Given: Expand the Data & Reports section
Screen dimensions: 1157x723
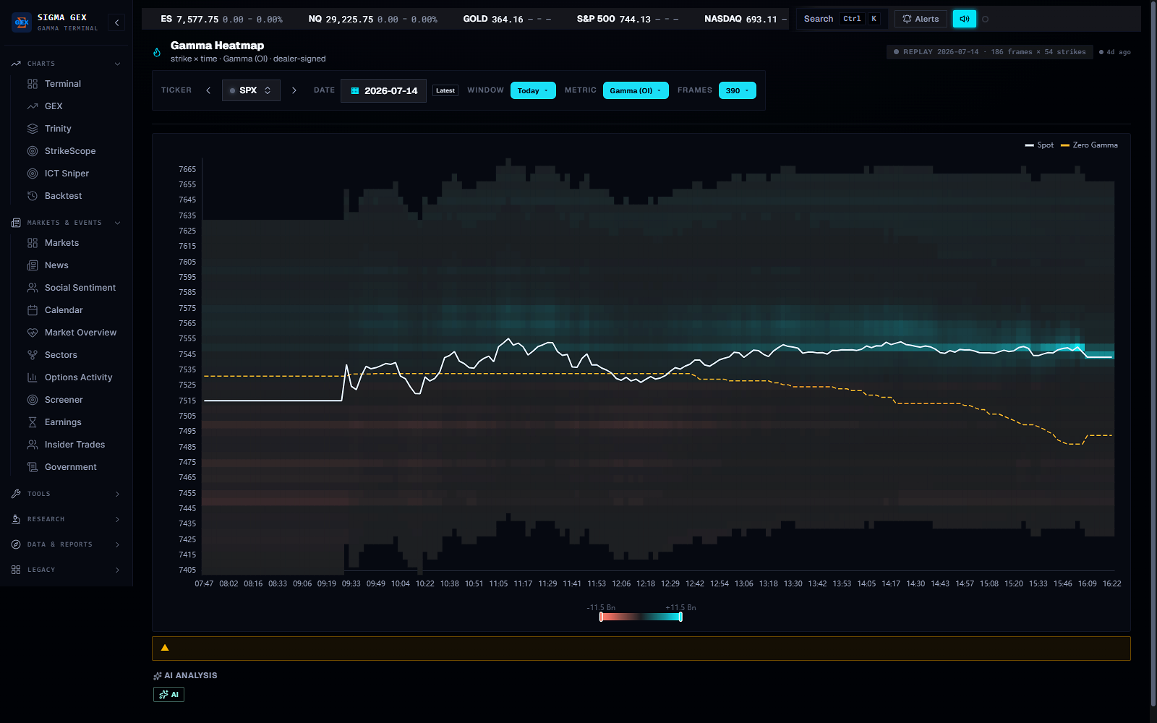Looking at the screenshot, I should 67,544.
